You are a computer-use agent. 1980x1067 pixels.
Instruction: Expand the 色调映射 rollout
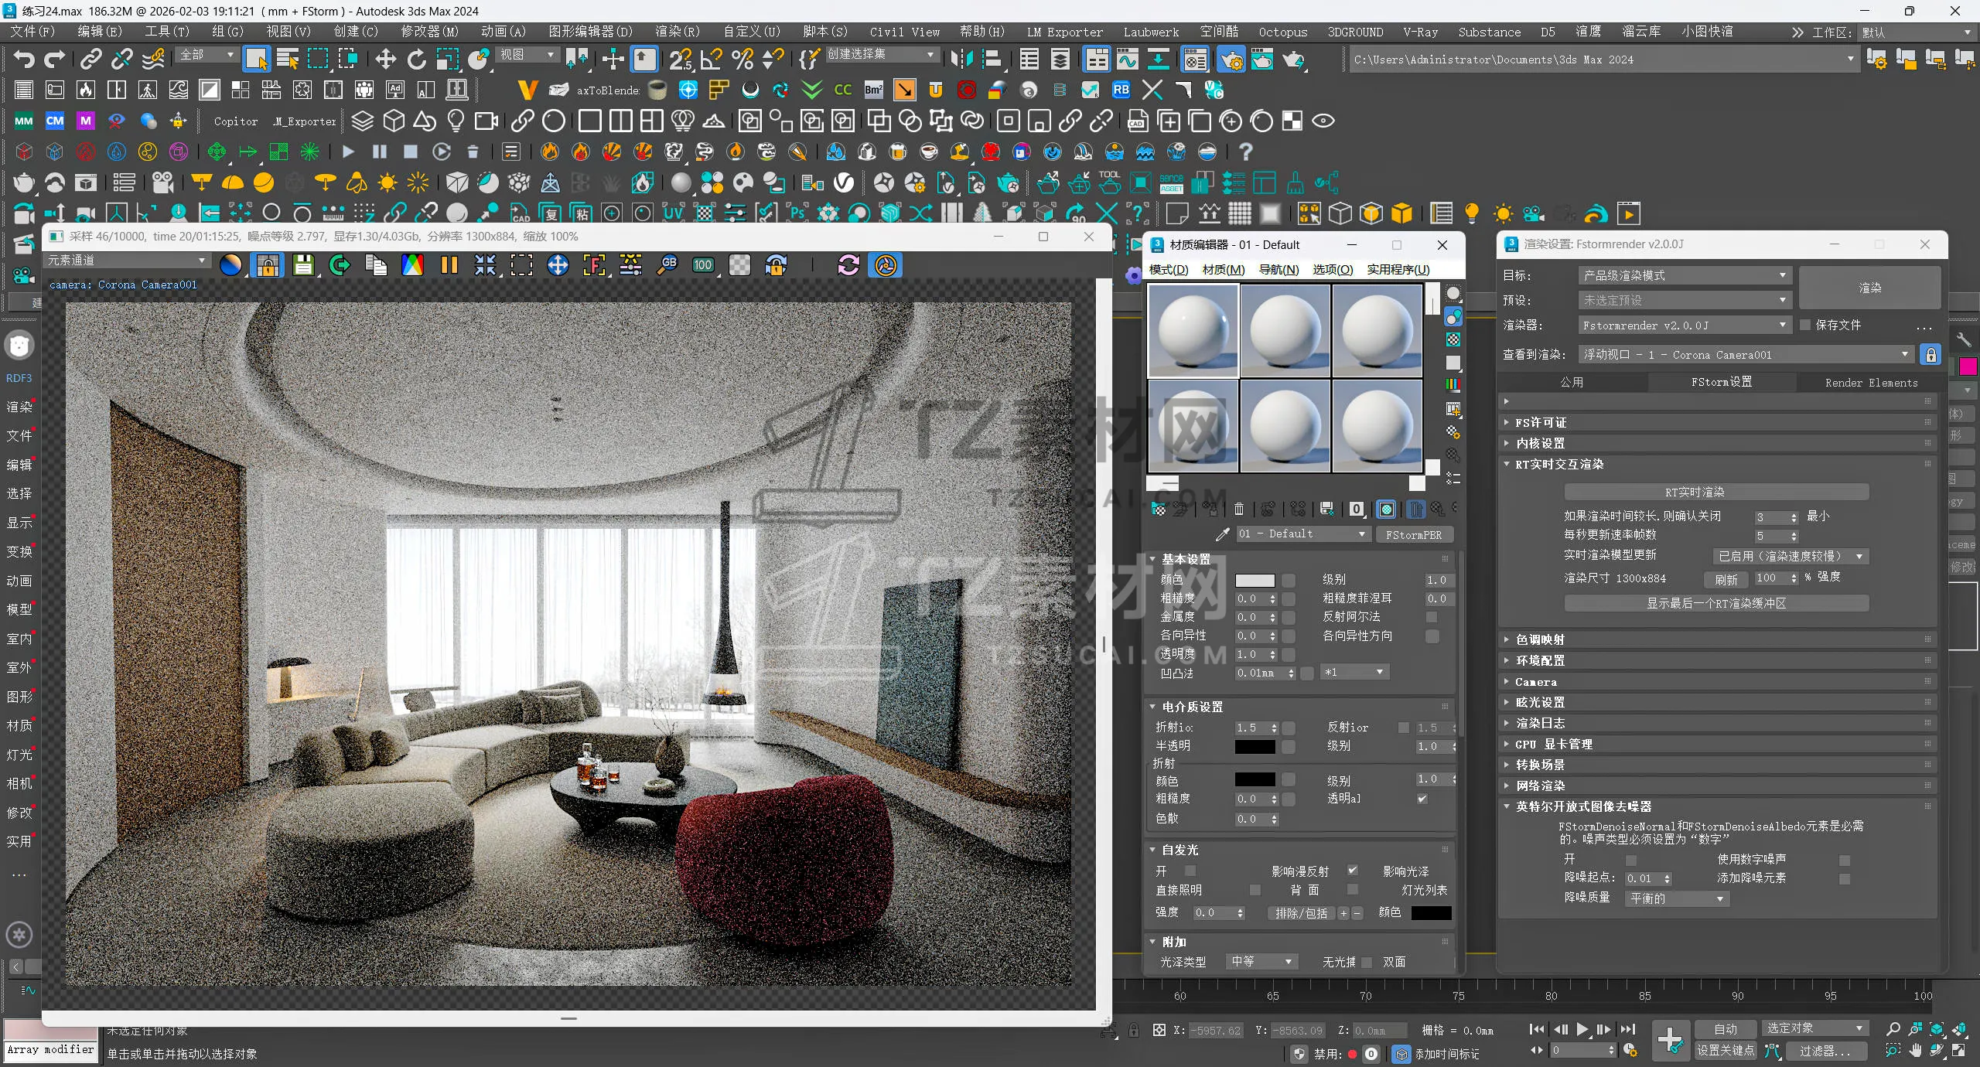1540,639
